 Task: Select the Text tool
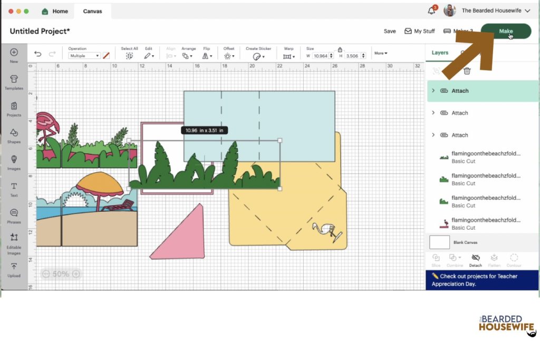click(14, 190)
